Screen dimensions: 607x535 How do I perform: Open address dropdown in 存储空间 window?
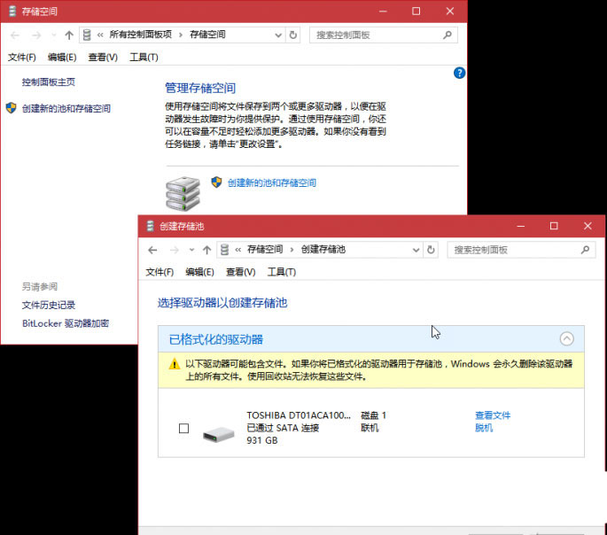277,35
